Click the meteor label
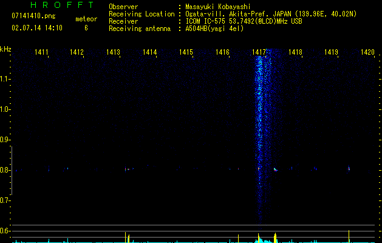Screen dimensions: 382x243 [x=86, y=19]
